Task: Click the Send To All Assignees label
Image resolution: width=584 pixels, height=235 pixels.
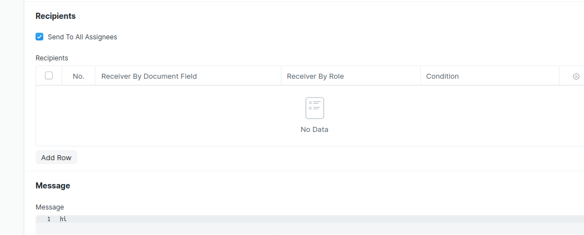Action: (82, 37)
